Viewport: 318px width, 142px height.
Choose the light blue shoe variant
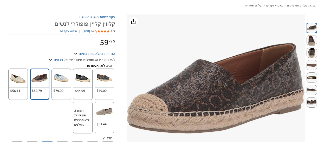tap(61, 84)
